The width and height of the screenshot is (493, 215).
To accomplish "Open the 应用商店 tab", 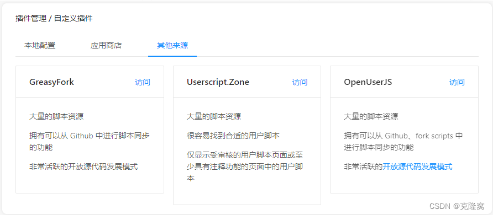I will pos(106,45).
